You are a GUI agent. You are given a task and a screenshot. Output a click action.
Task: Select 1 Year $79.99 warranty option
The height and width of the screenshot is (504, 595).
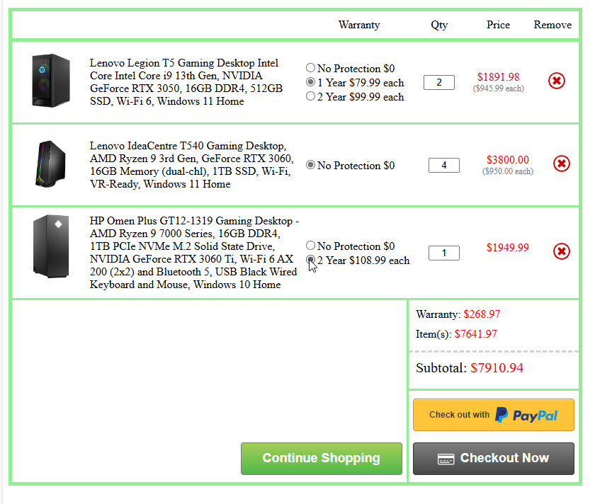click(x=310, y=83)
